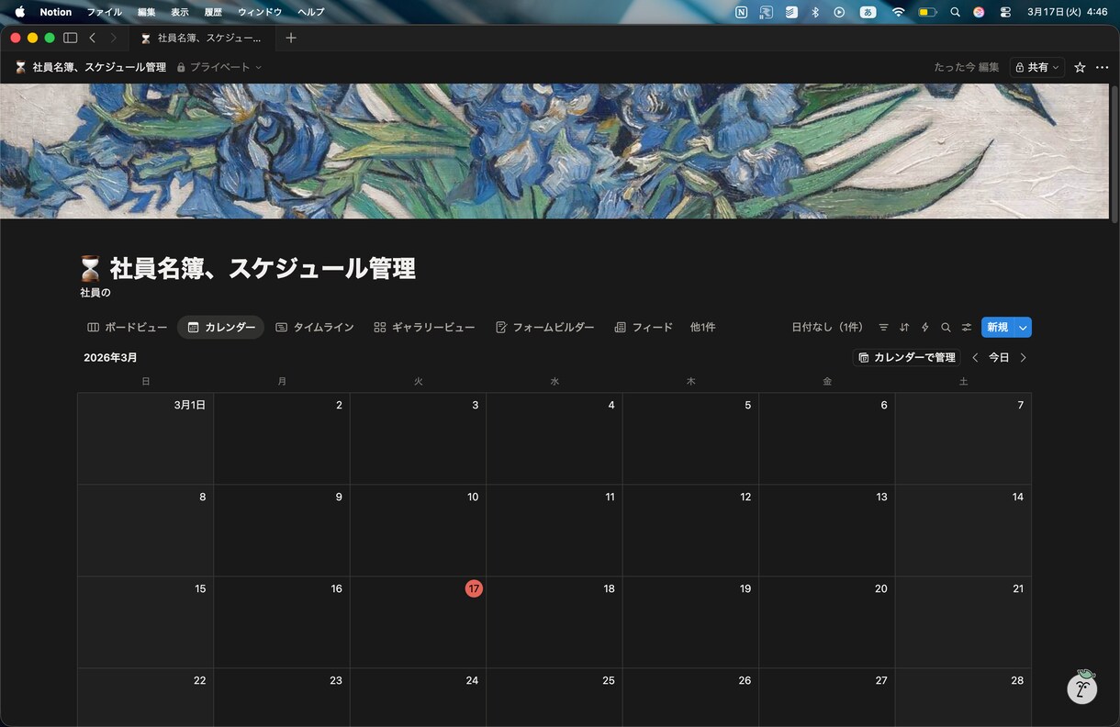Toggle the Notion sidebar panel icon
The image size is (1120, 727).
click(x=70, y=38)
